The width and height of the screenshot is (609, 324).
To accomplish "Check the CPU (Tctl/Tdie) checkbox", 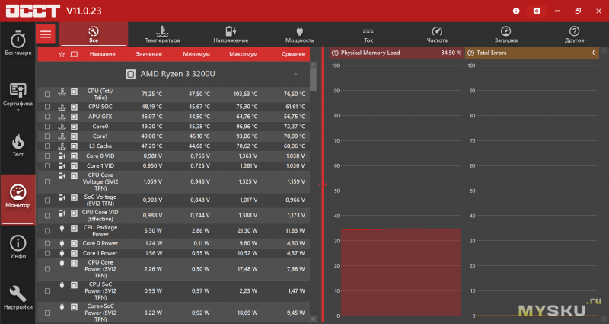I will pyautogui.click(x=47, y=94).
